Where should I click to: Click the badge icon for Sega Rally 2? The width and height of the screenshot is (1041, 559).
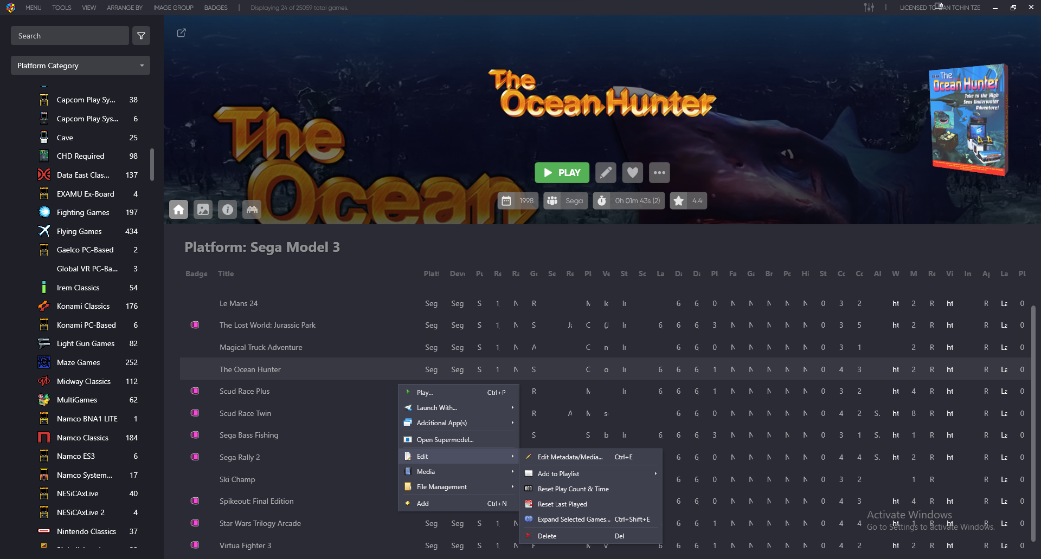tap(195, 457)
